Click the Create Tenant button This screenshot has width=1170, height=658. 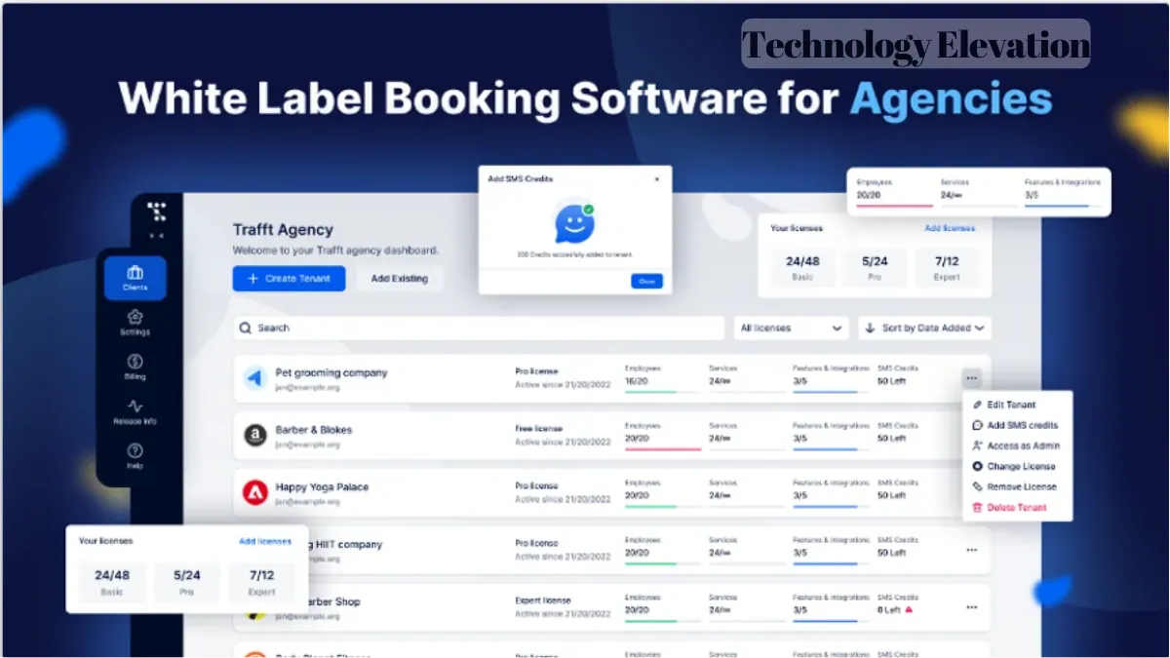pyautogui.click(x=289, y=279)
